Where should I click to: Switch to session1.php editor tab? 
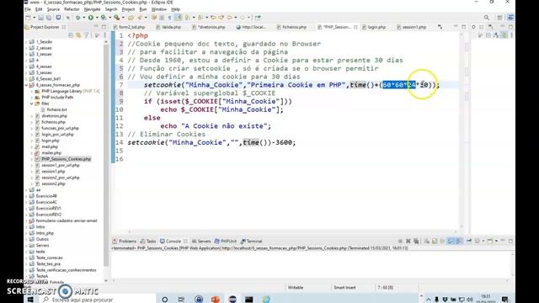412,27
